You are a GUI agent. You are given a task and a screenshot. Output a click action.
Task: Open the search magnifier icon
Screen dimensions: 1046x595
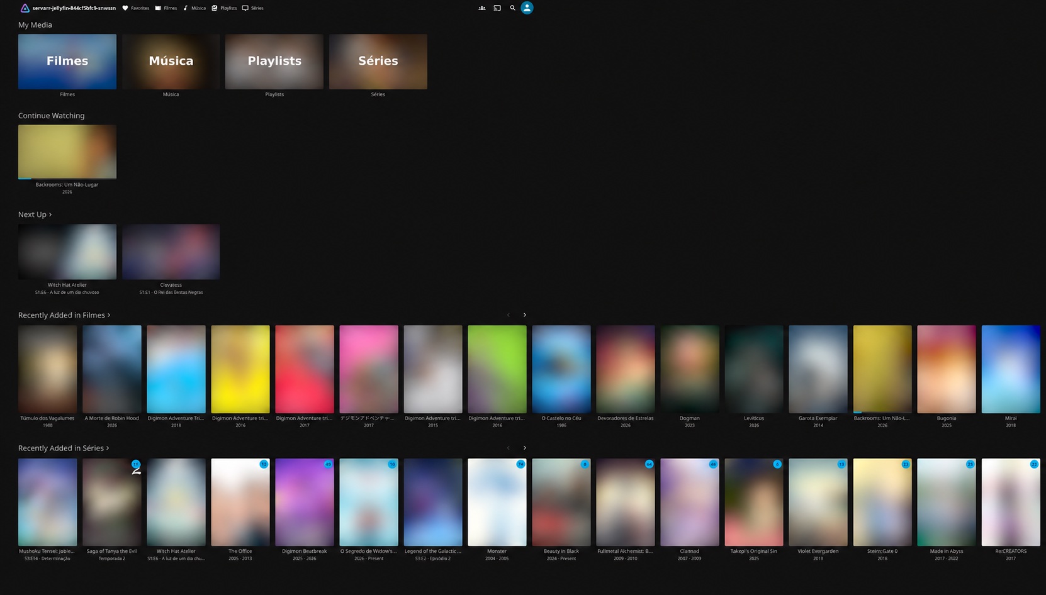[512, 8]
